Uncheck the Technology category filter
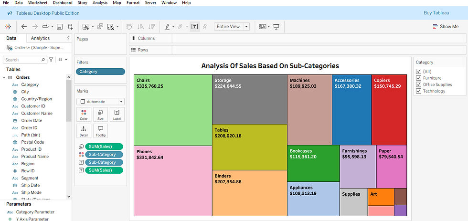The width and height of the screenshot is (468, 221). click(x=418, y=91)
